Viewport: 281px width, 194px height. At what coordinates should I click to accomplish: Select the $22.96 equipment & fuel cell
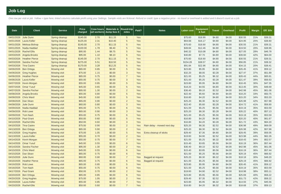tap(202, 65)
